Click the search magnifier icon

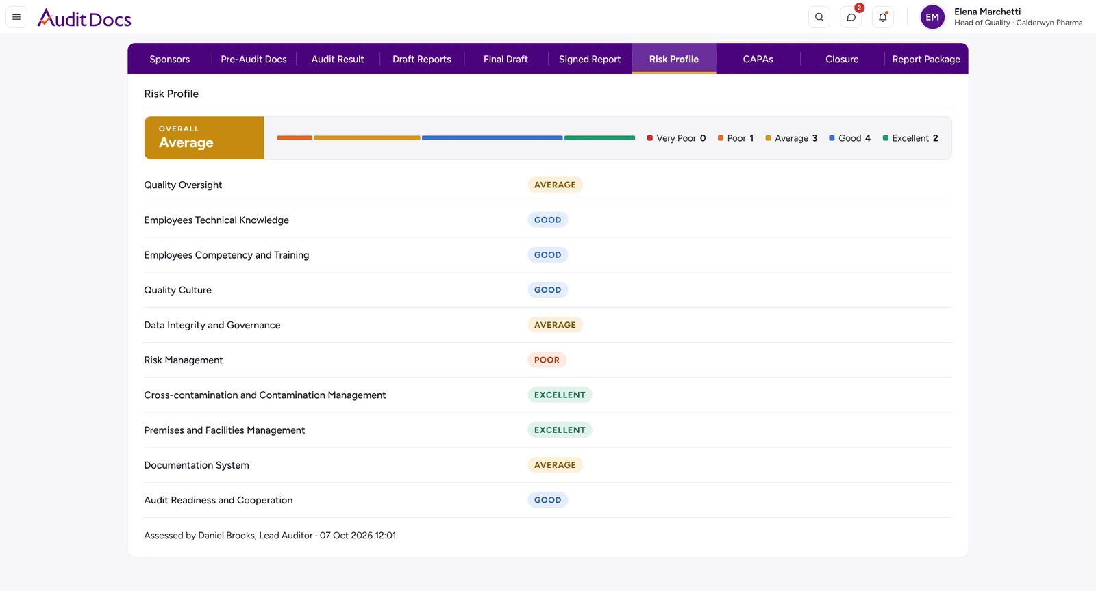(819, 17)
